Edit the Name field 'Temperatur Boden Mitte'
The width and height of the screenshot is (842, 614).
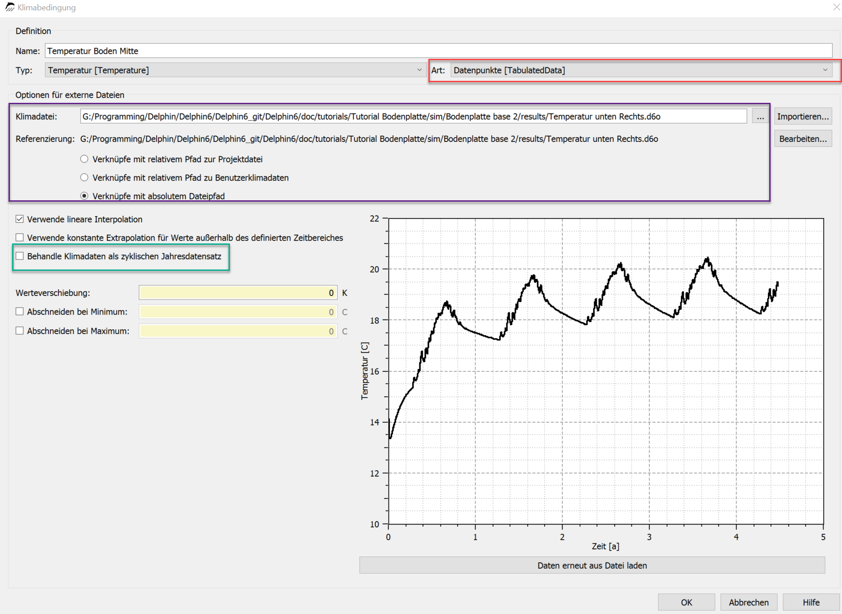click(439, 51)
